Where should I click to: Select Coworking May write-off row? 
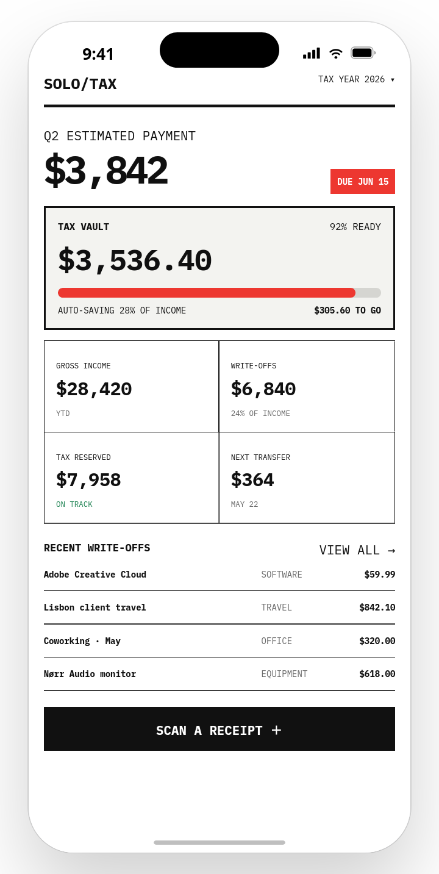coord(220,641)
